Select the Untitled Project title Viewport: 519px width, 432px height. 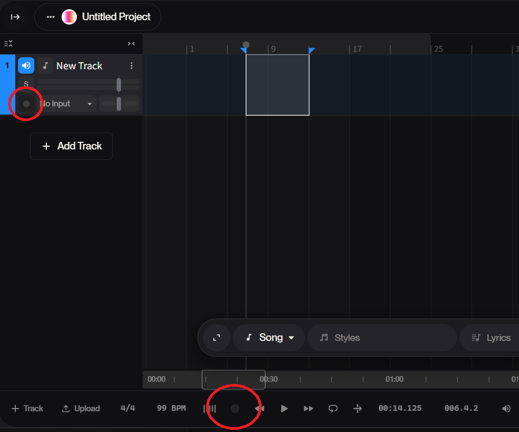(116, 17)
